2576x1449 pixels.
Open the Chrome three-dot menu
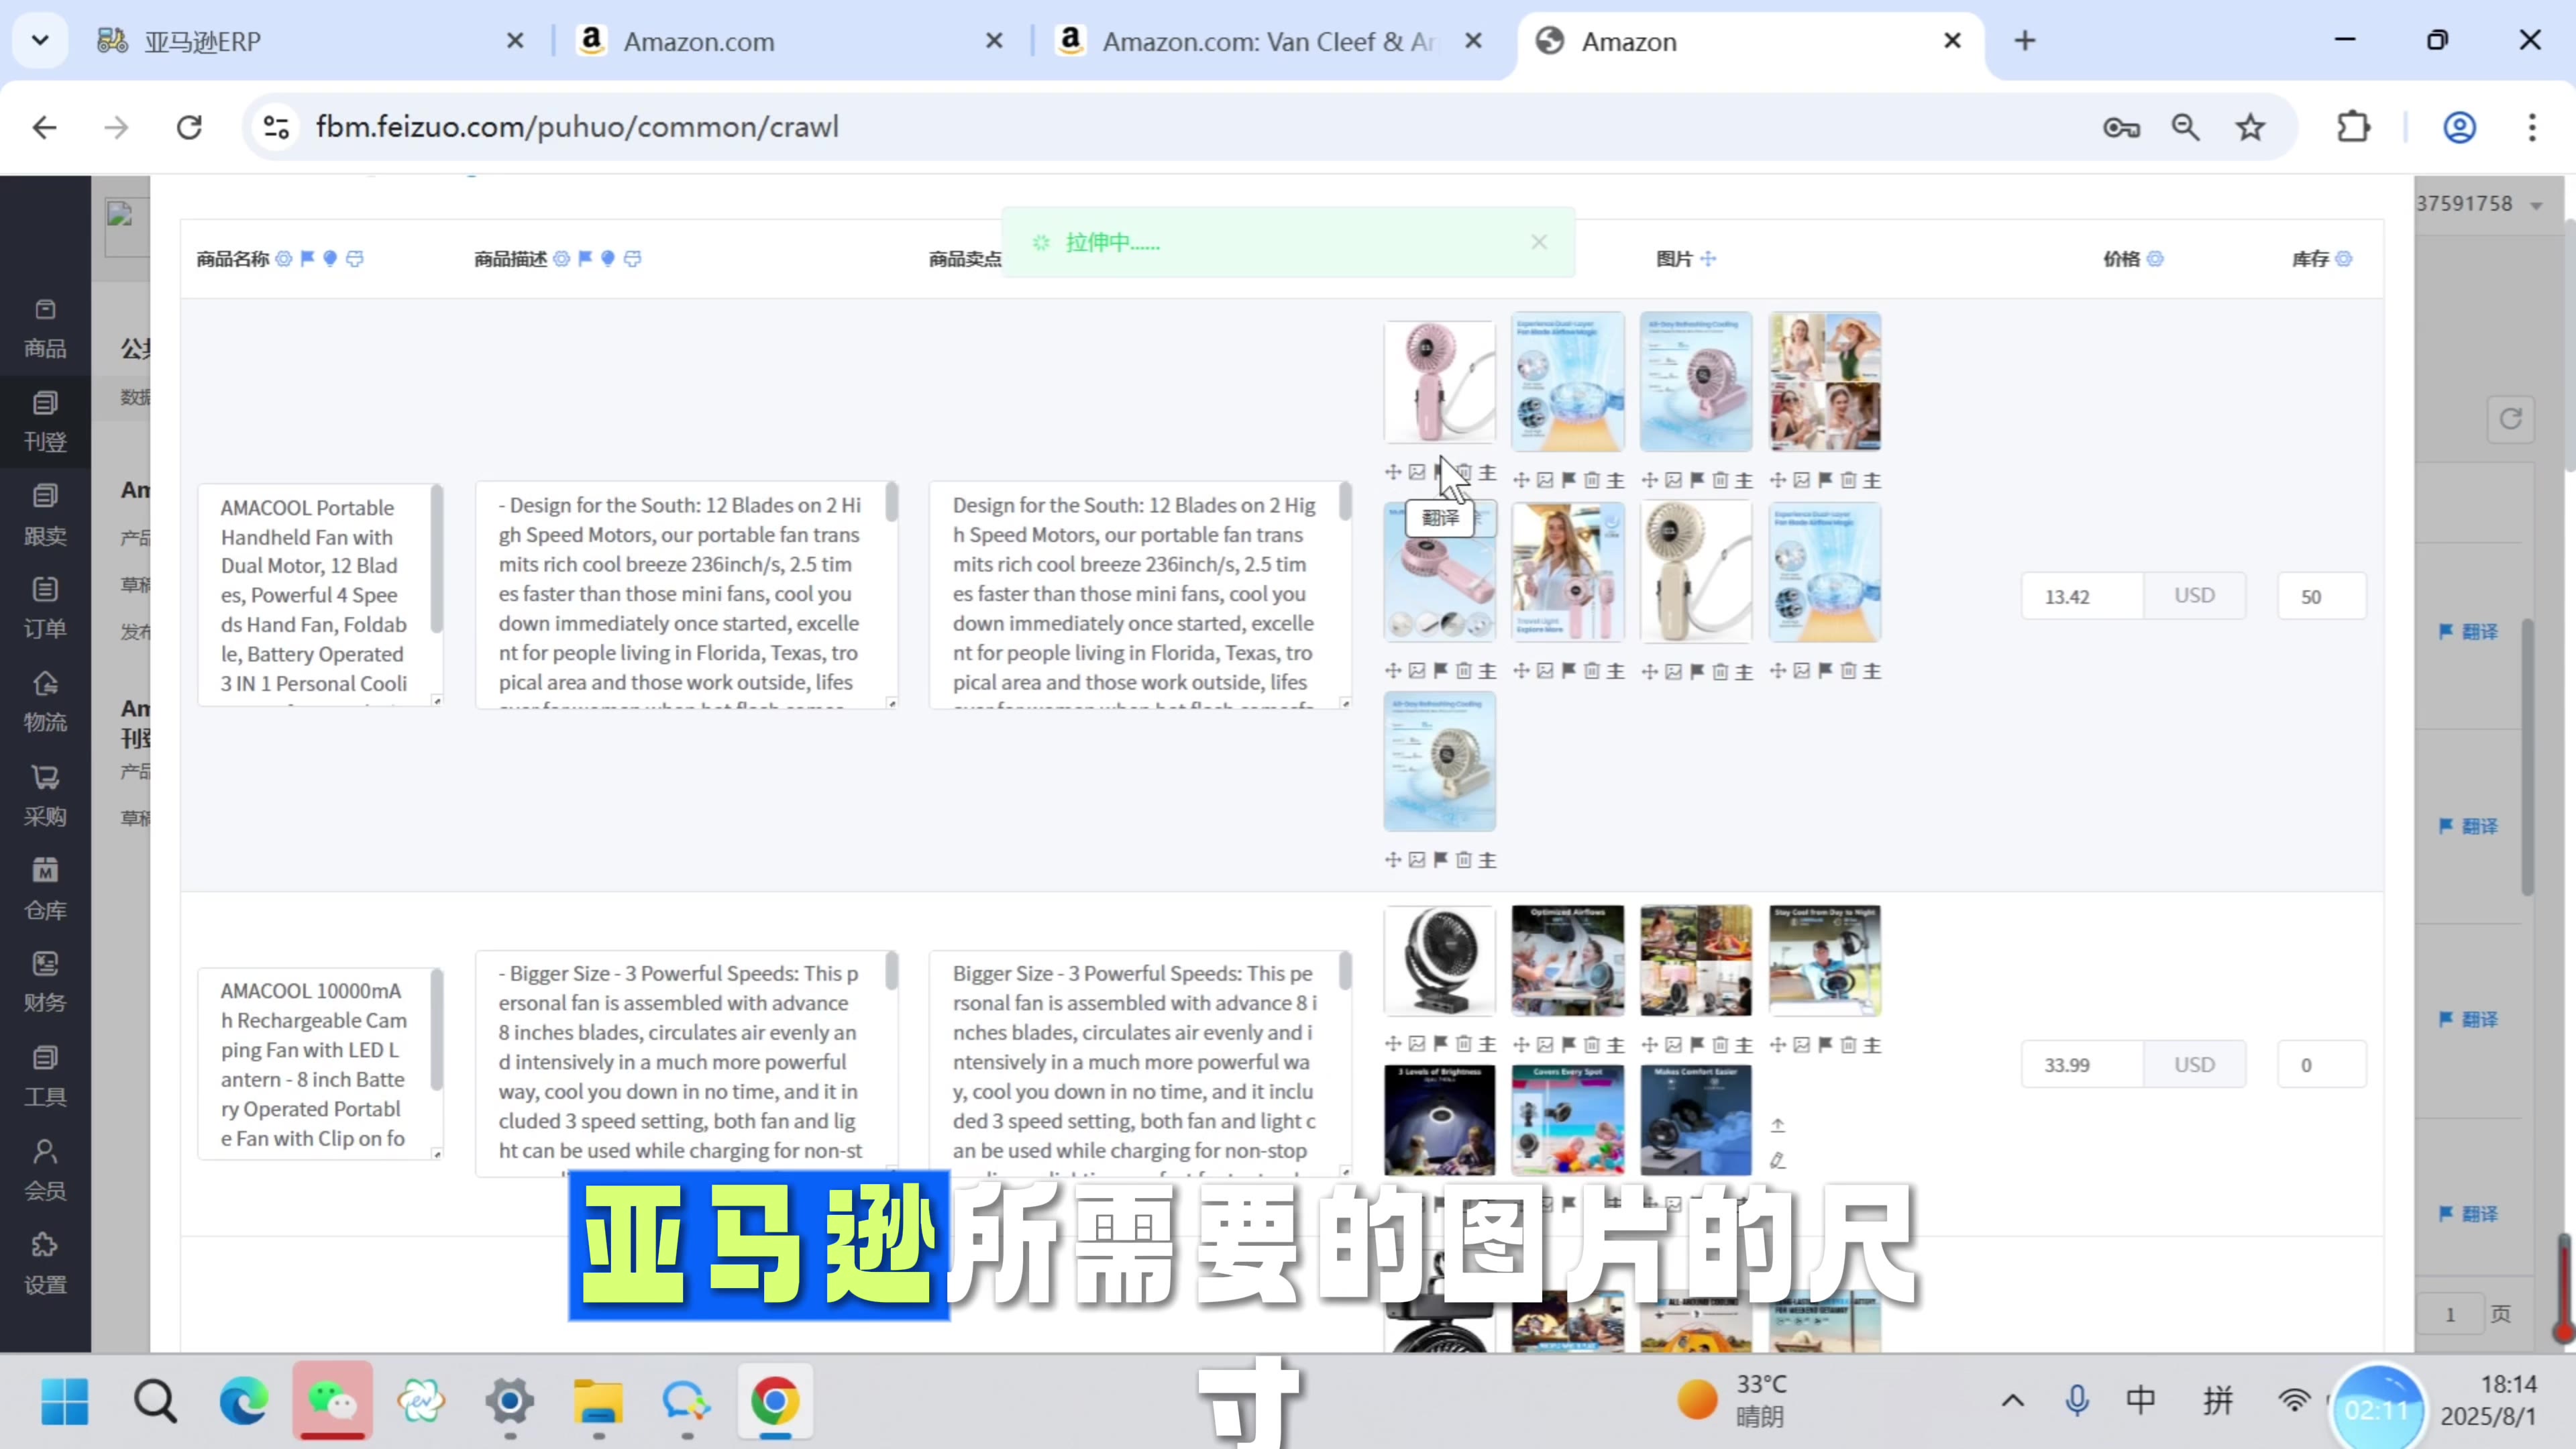[x=2532, y=127]
